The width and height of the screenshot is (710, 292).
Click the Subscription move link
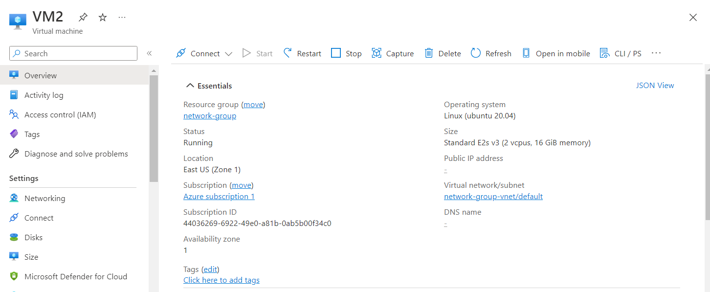pyautogui.click(x=242, y=185)
